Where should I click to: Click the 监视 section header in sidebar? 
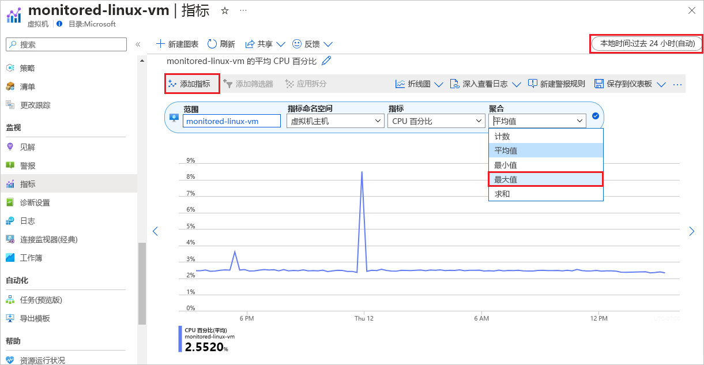13,127
